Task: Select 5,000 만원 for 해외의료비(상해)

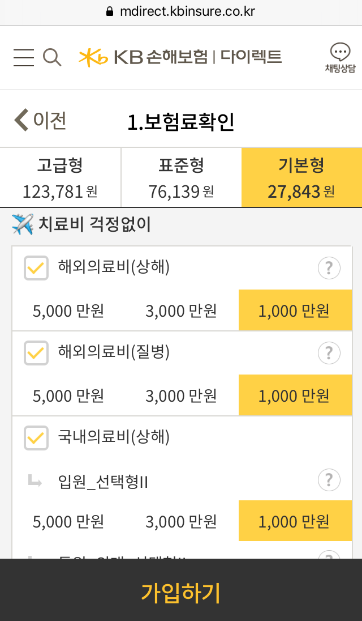Action: [x=68, y=311]
